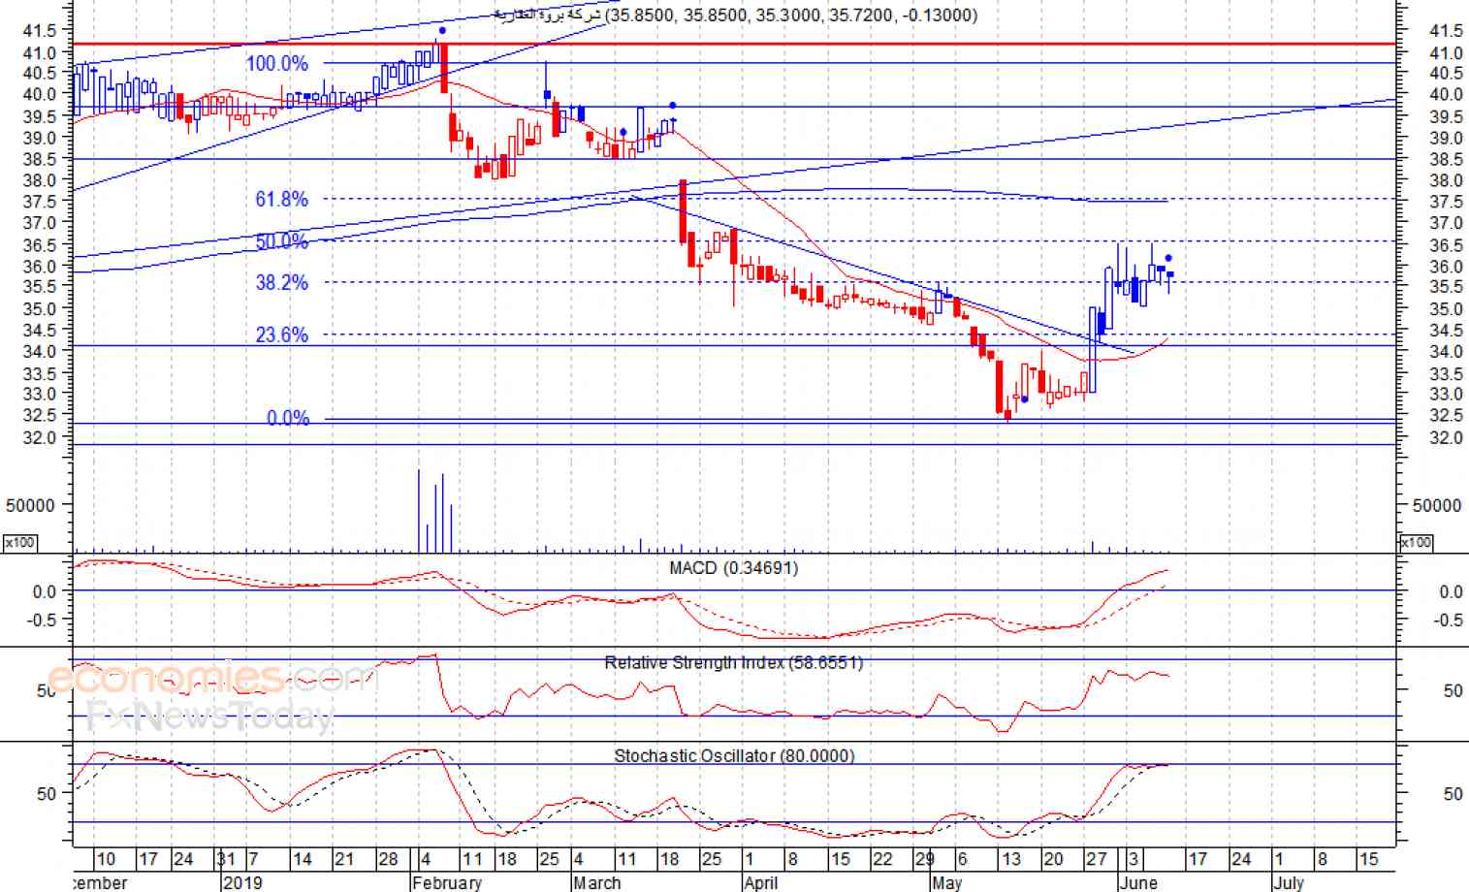
Task: Click the -0.5 MACD label on right axis
Action: (x=1449, y=620)
